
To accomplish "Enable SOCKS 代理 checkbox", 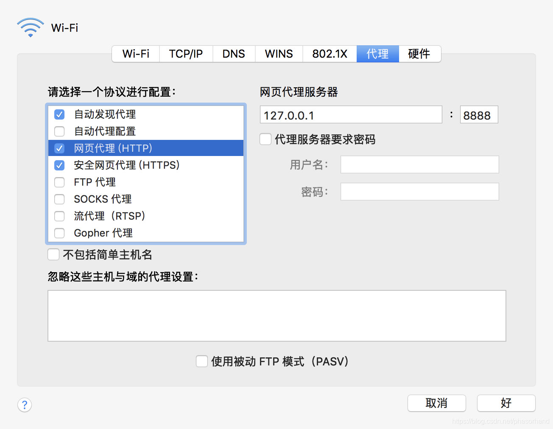I will 59,199.
